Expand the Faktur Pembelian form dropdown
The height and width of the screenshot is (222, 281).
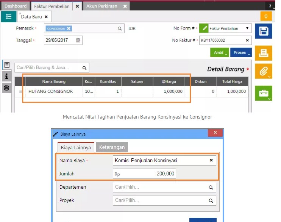[247, 28]
